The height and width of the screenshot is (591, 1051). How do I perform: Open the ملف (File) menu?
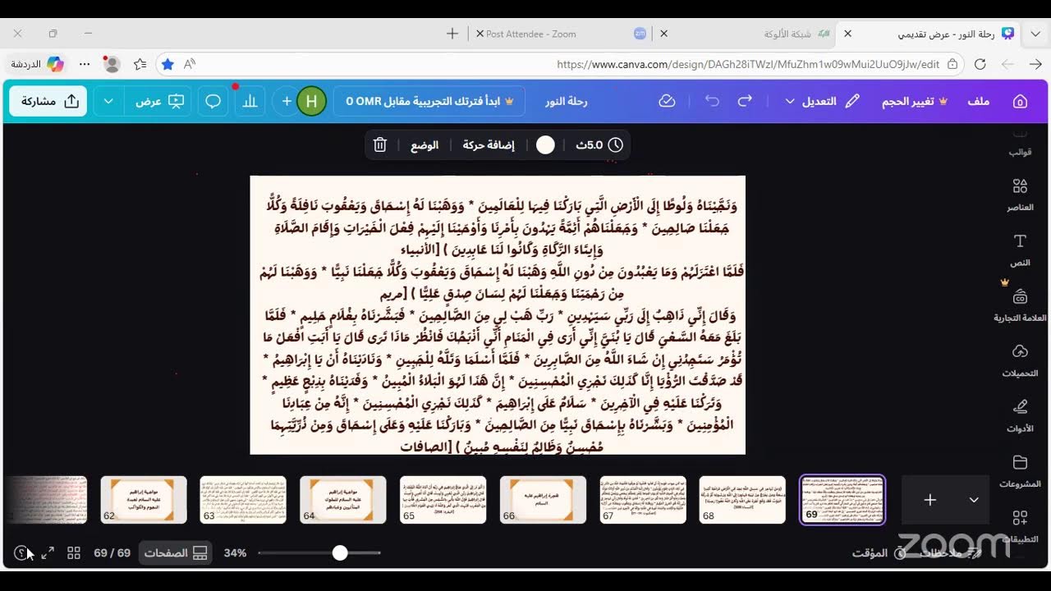click(979, 101)
